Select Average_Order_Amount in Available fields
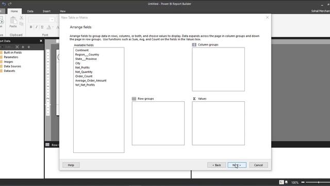 [x=91, y=81]
